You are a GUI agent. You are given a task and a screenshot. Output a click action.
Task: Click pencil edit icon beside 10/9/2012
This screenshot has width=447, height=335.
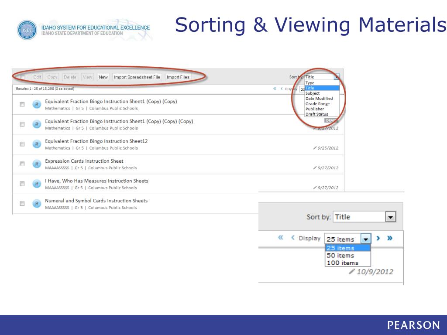click(x=352, y=271)
